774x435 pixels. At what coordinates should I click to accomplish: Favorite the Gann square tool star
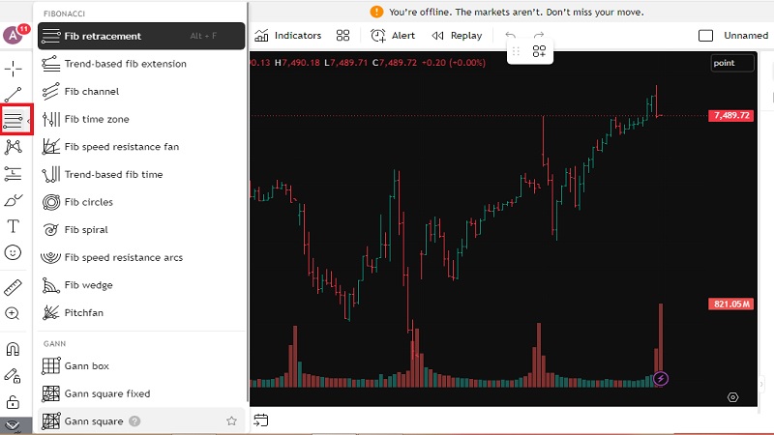point(231,420)
